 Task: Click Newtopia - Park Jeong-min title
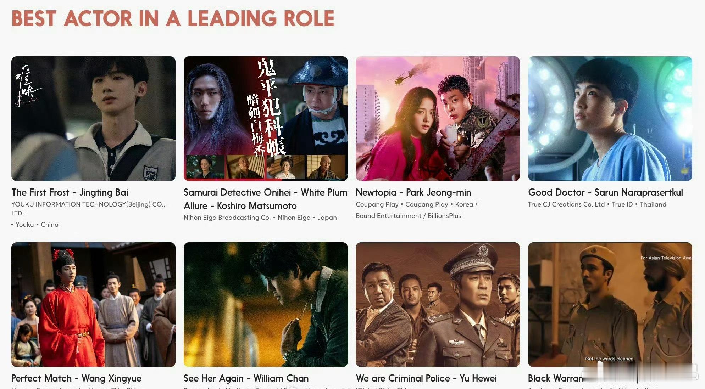click(x=413, y=192)
